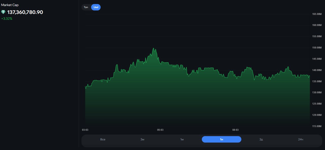Select the 05-03 date axis marker

click(160, 130)
